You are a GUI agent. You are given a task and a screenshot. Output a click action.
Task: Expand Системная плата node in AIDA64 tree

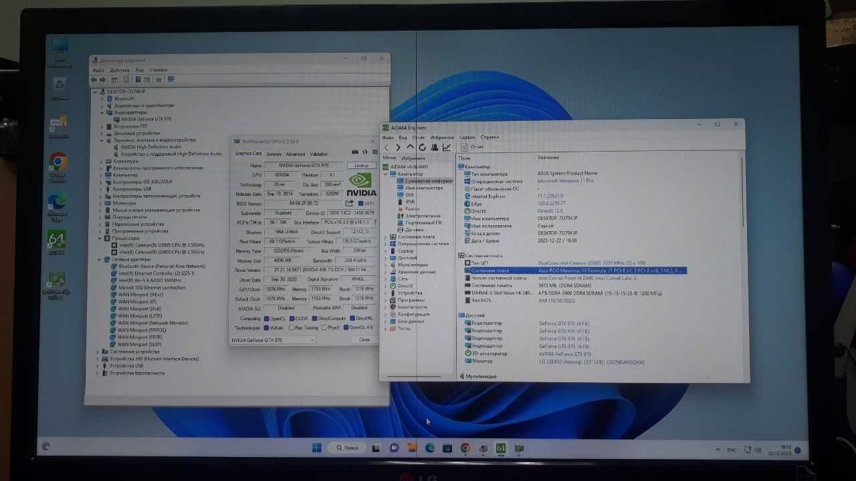[386, 236]
